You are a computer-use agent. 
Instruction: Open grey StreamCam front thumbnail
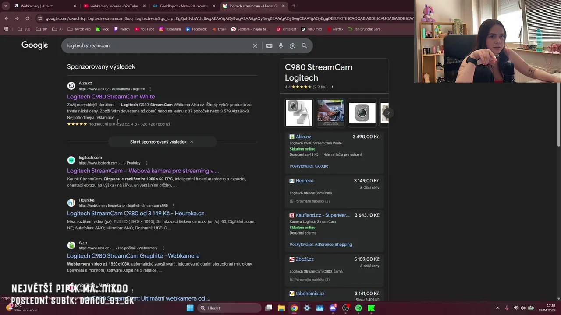362,113
